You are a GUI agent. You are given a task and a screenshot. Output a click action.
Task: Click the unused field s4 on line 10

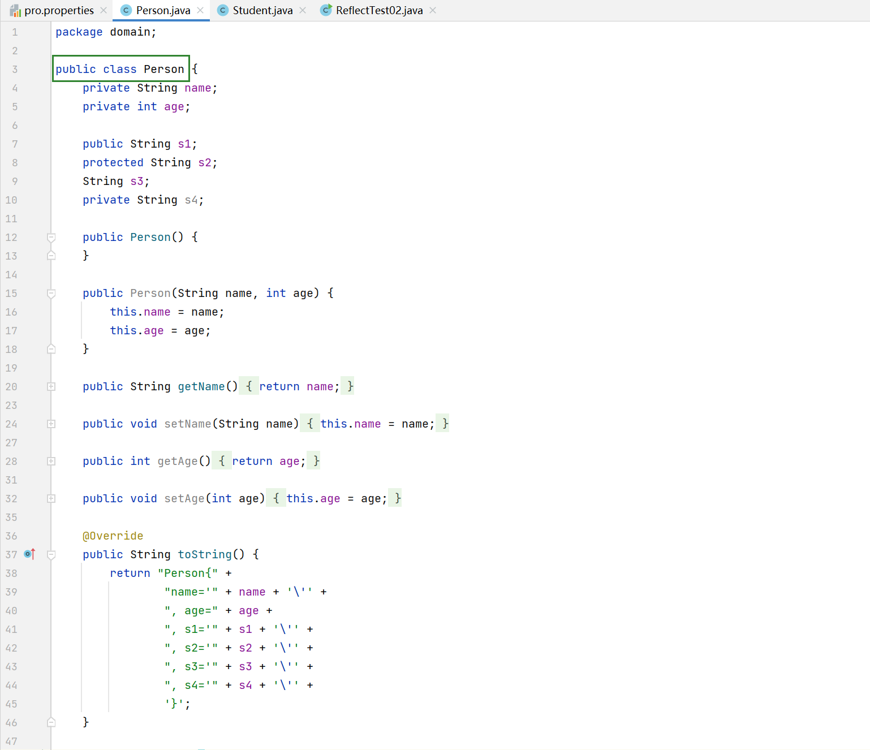(x=191, y=200)
